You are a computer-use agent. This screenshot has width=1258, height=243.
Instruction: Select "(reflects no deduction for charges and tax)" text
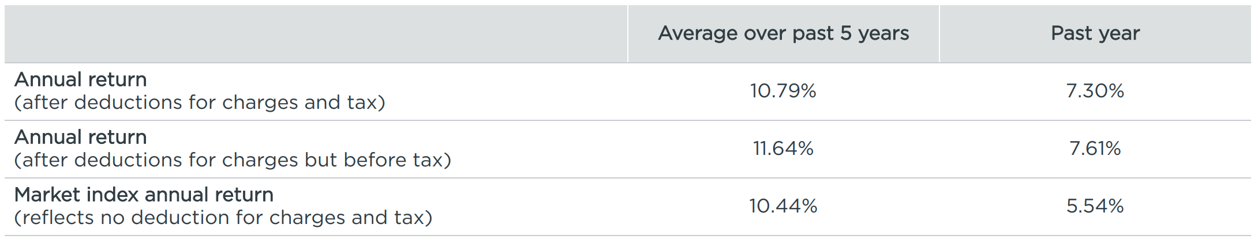click(223, 218)
